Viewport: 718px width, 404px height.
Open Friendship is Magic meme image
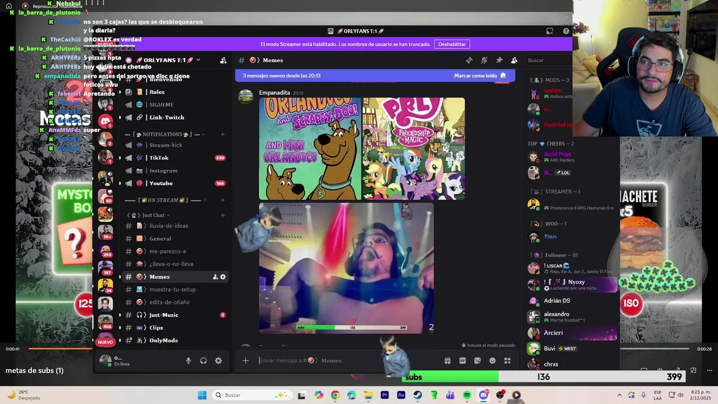[413, 149]
